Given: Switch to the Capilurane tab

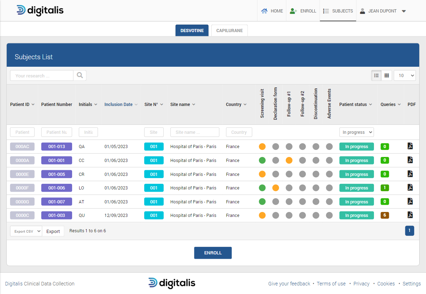Looking at the screenshot, I should [229, 31].
